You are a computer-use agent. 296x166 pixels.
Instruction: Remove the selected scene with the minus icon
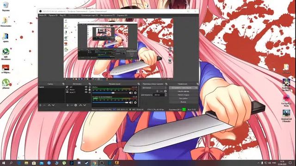point(44,105)
